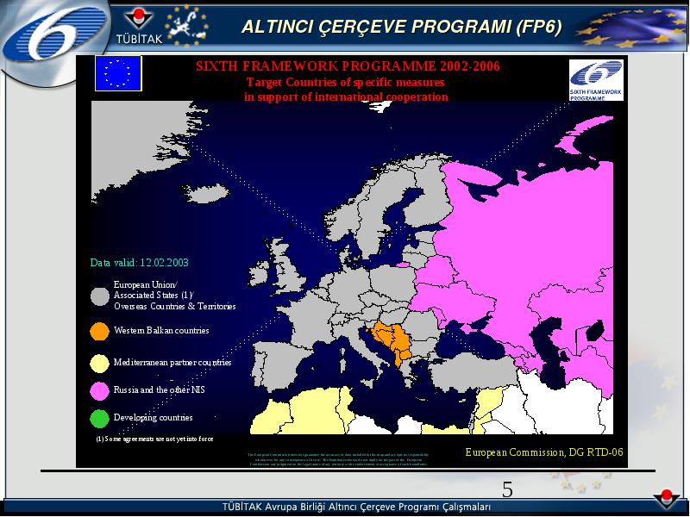Screen dimensions: 690x517
Task: Click the gray European Union legend swatch
Action: [x=100, y=296]
